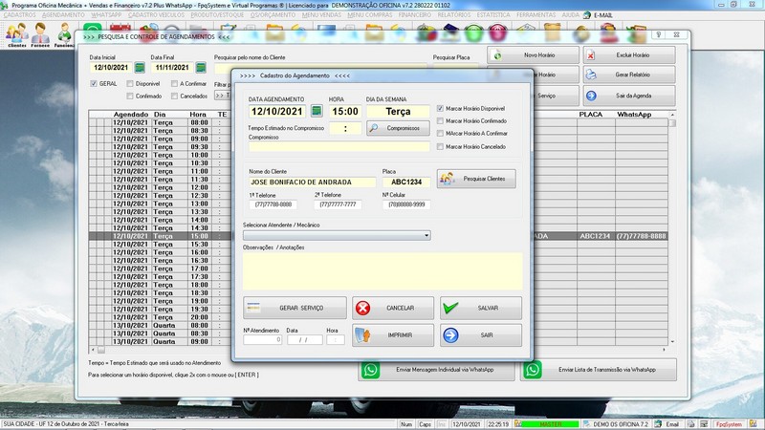Click the Nº Celular field

coord(406,204)
